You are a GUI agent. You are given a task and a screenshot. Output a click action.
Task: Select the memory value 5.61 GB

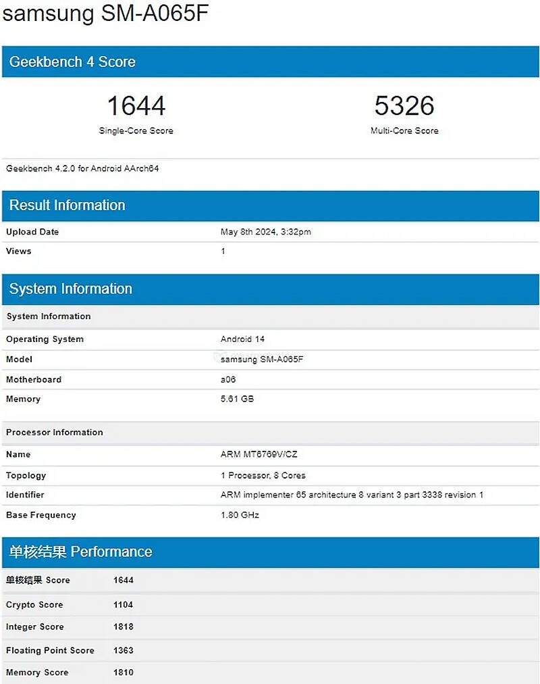click(x=237, y=399)
